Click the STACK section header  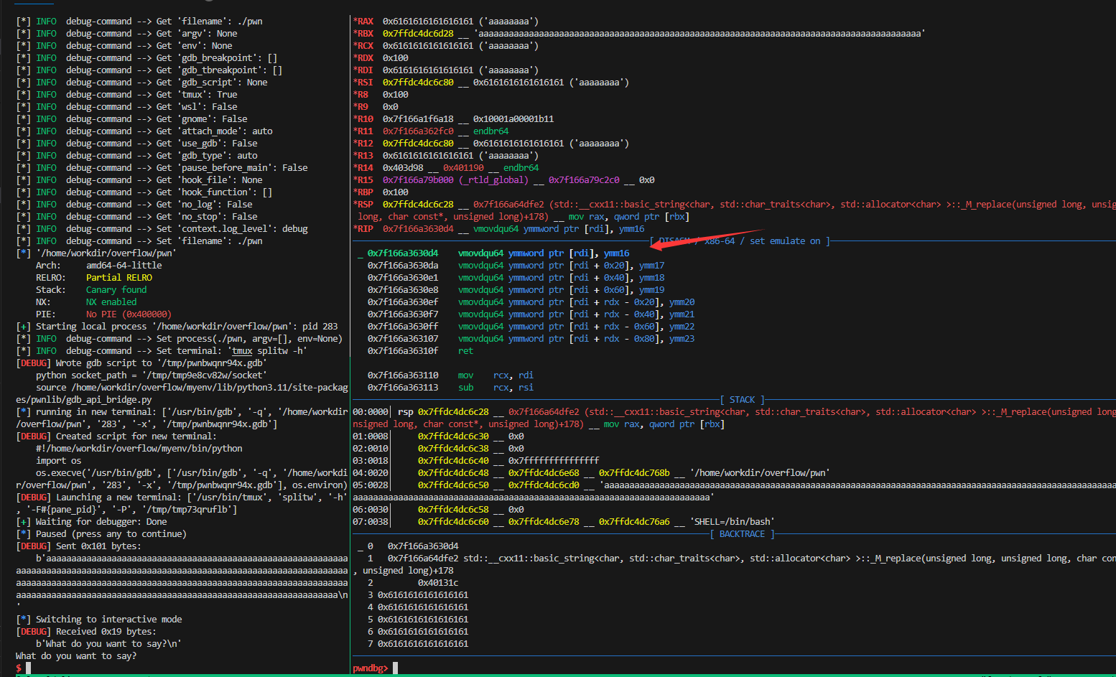tap(742, 400)
